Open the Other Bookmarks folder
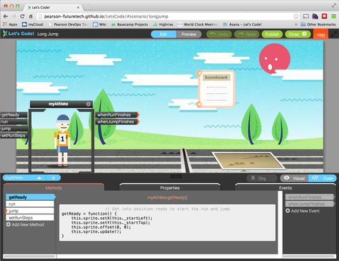This screenshot has height=261, width=339. point(318,24)
